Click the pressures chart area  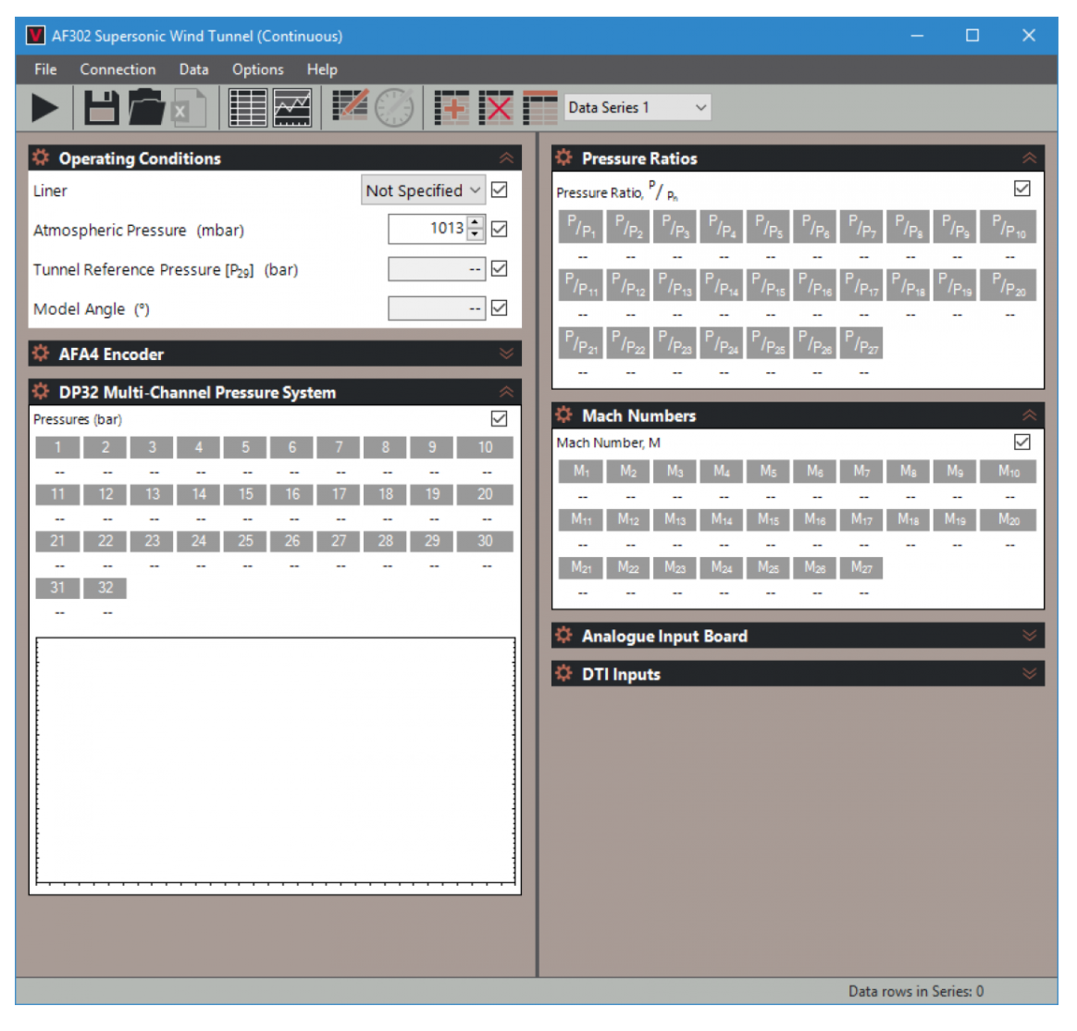pyautogui.click(x=276, y=761)
